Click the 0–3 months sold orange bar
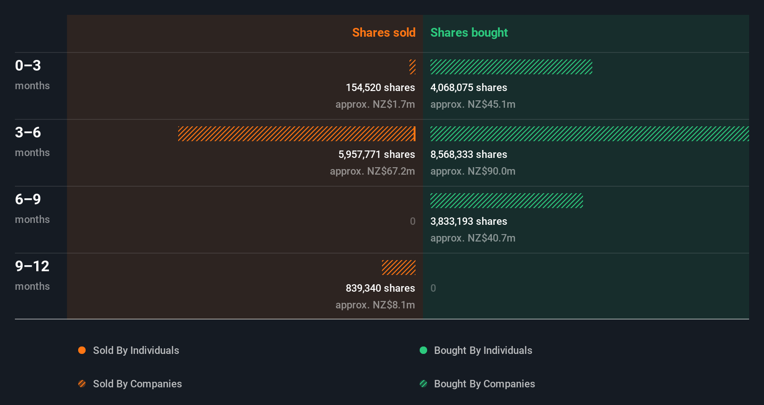 point(412,67)
